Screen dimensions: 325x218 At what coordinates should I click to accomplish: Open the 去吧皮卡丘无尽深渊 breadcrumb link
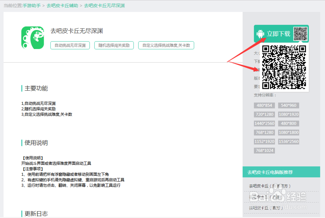coord(104,6)
